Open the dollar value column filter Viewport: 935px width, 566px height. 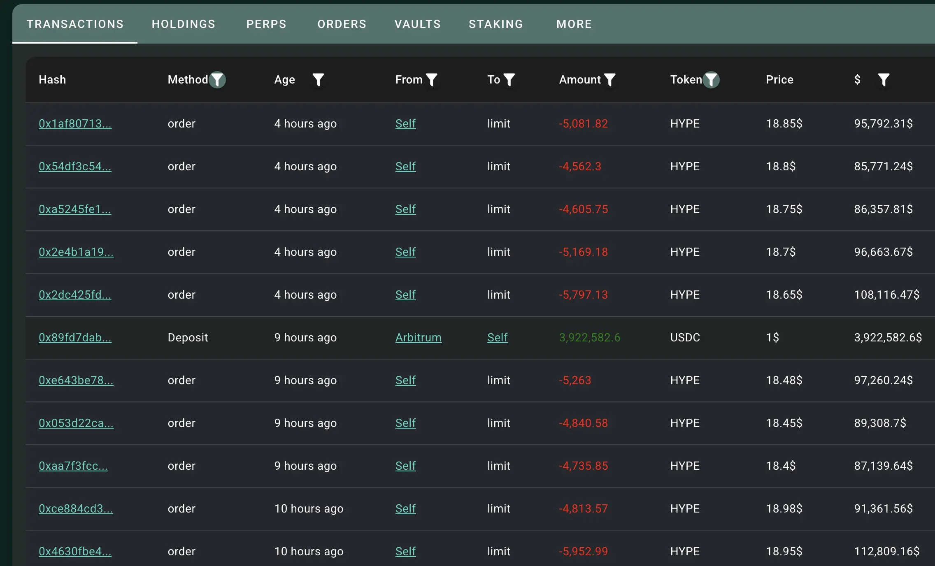[884, 80]
